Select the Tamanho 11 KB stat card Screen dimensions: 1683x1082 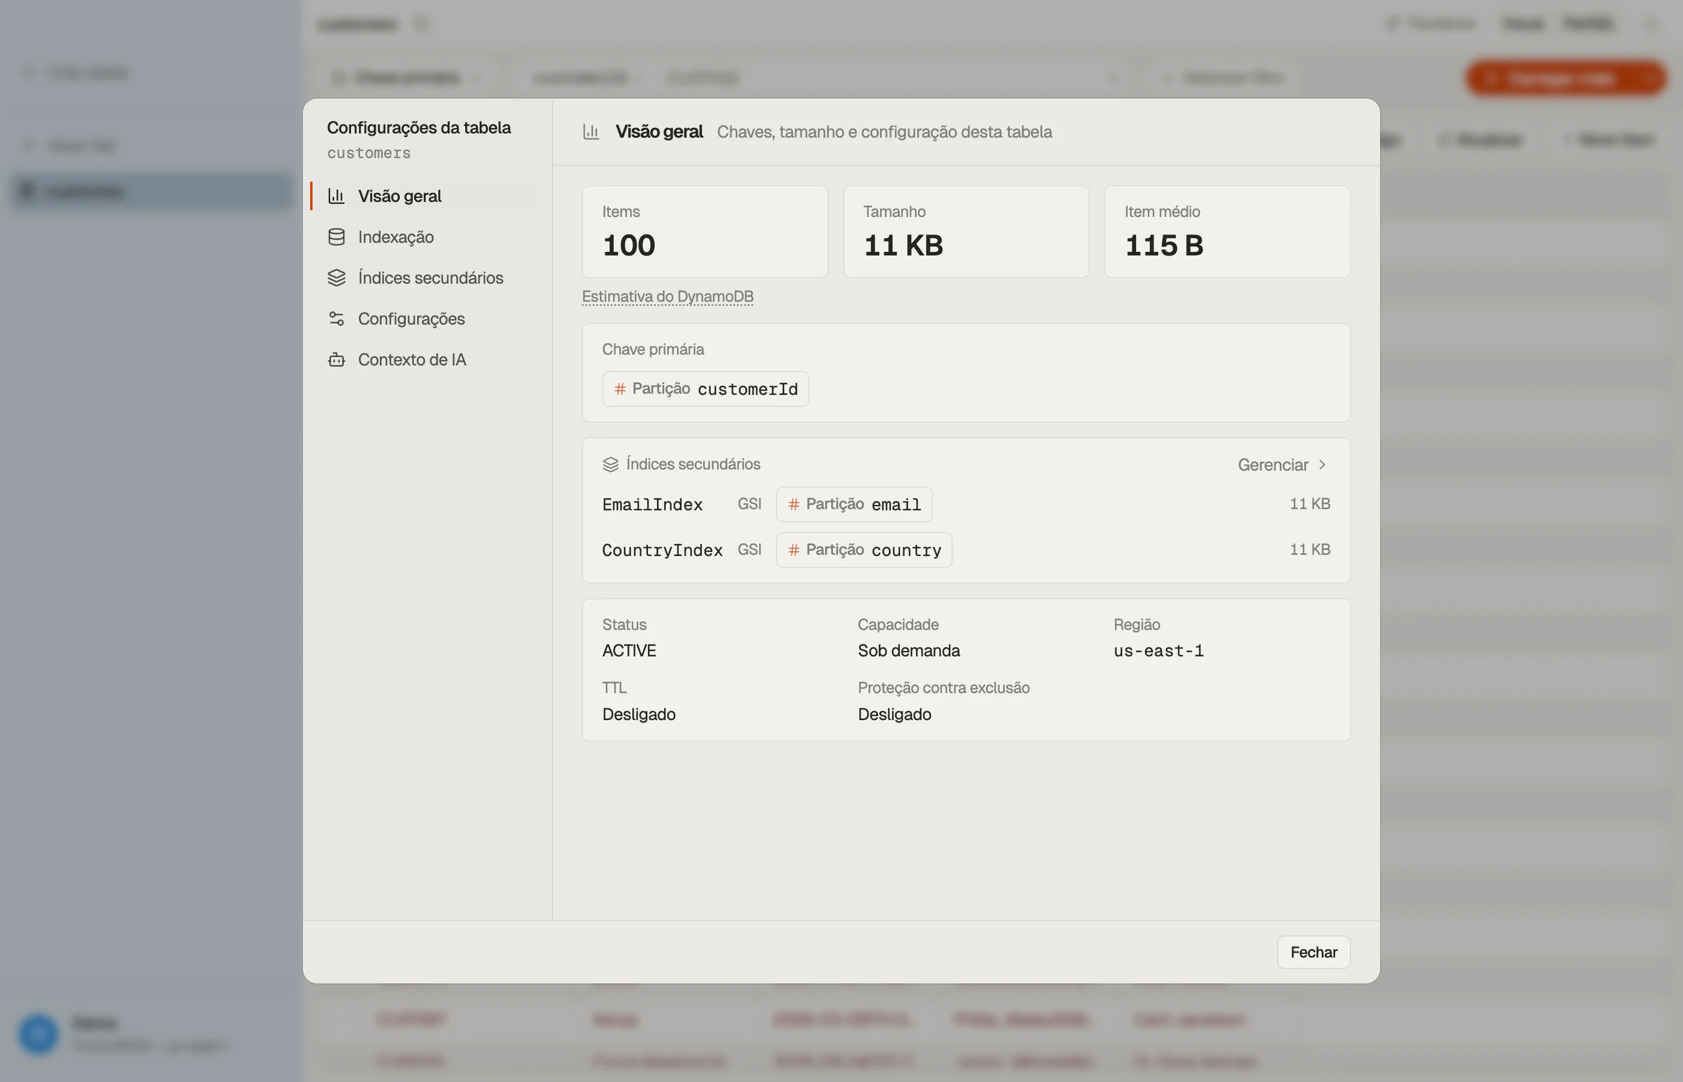click(966, 231)
